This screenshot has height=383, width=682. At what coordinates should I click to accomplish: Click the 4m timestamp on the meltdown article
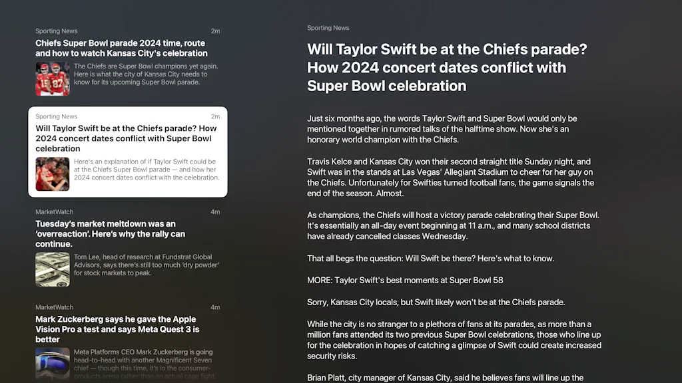coord(215,211)
